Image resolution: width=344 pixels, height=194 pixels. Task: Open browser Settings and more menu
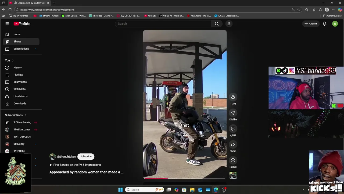[333, 10]
